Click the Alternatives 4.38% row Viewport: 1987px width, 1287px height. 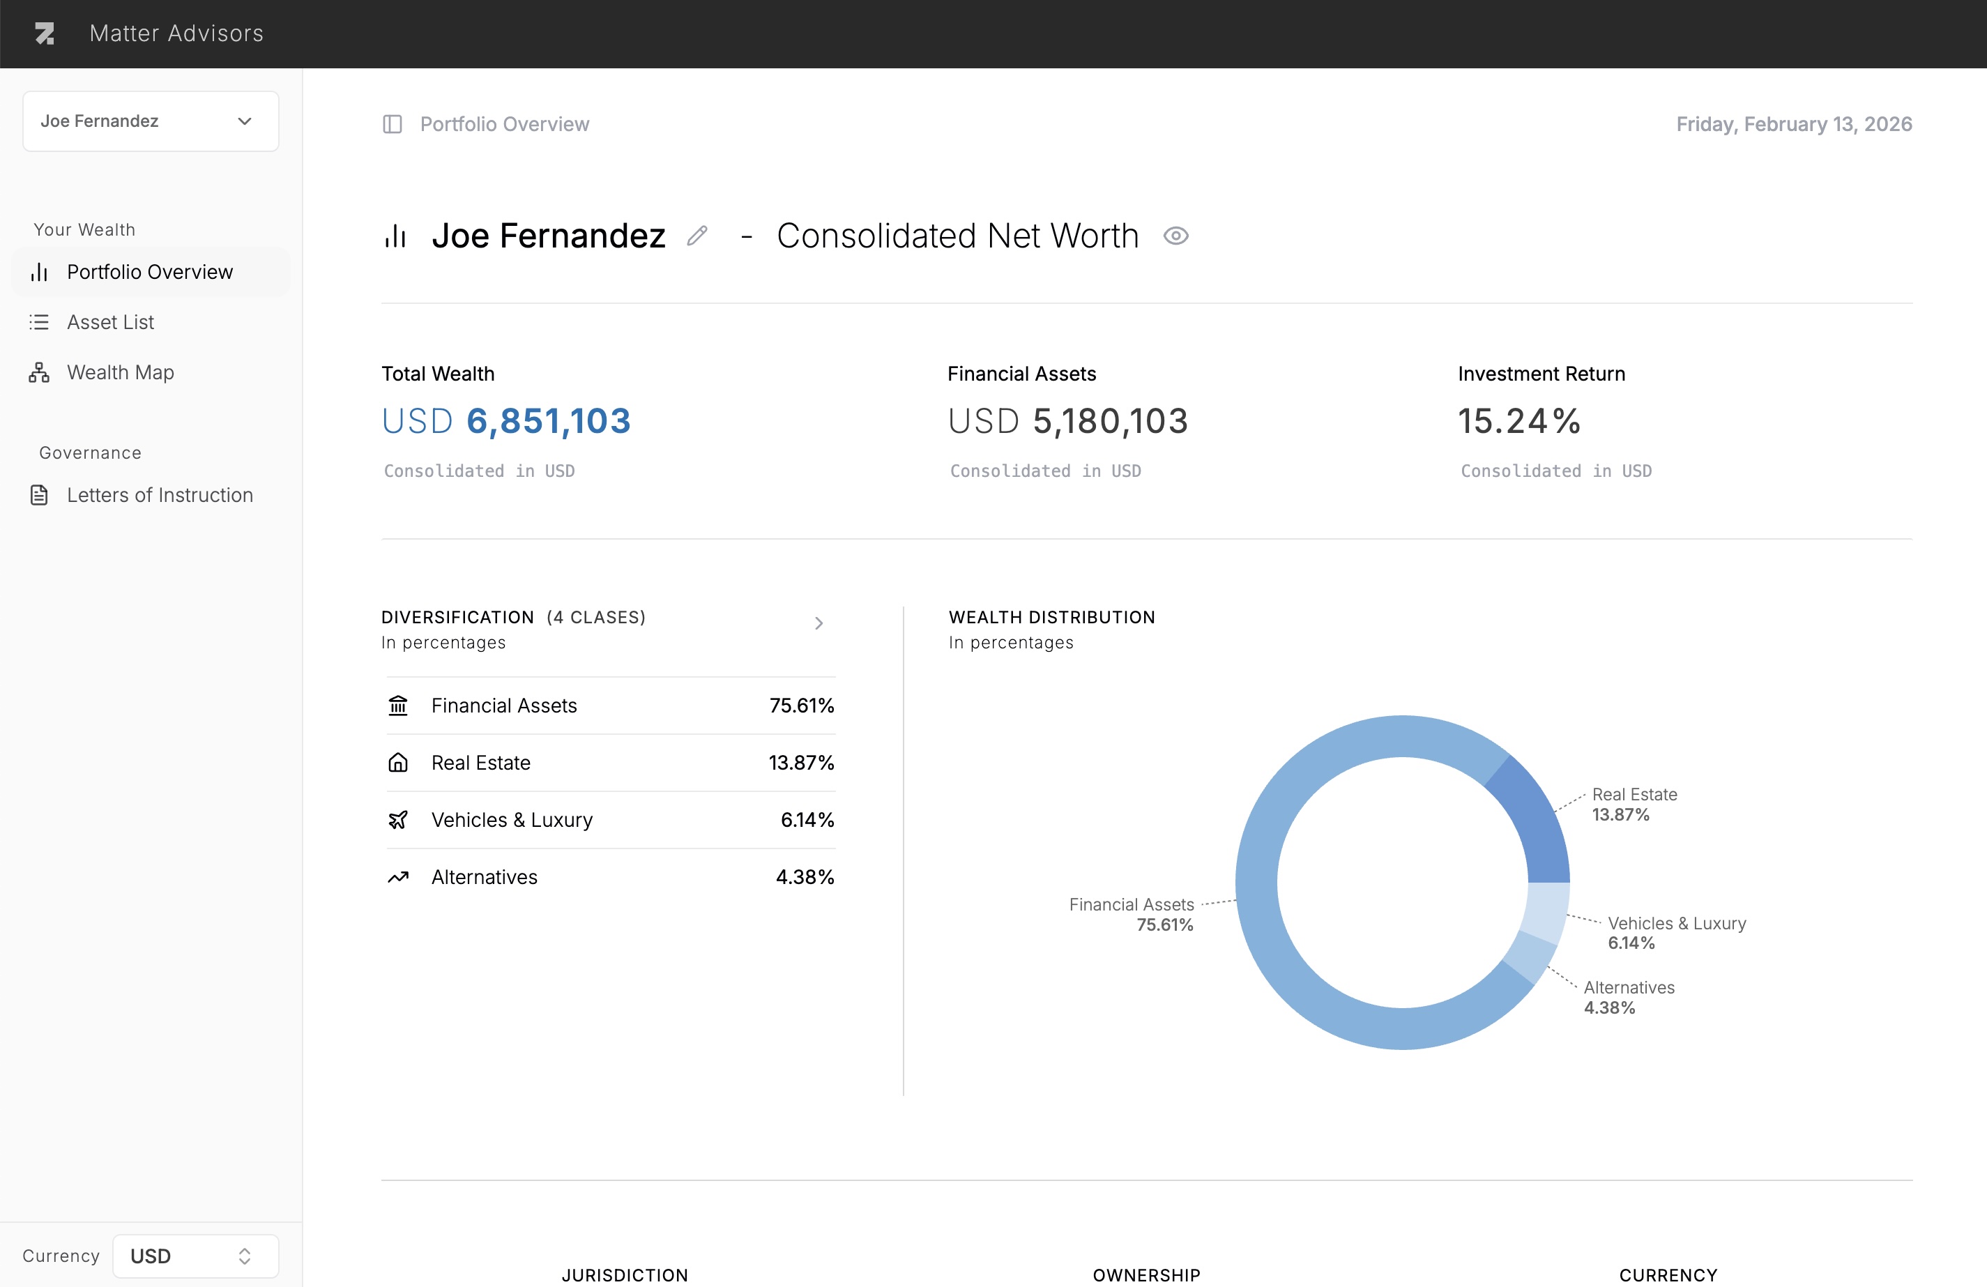click(608, 877)
